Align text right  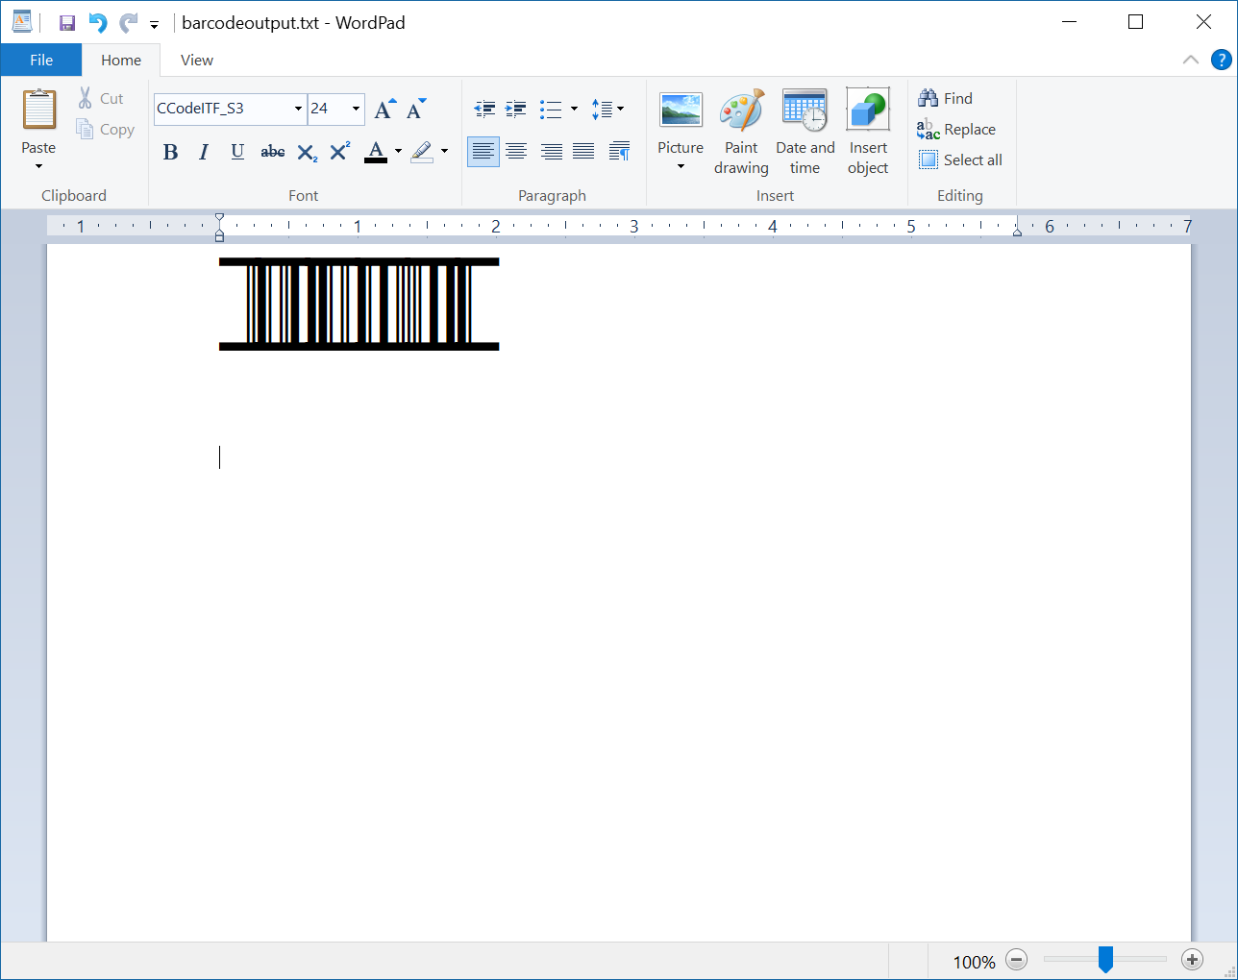pyautogui.click(x=551, y=152)
